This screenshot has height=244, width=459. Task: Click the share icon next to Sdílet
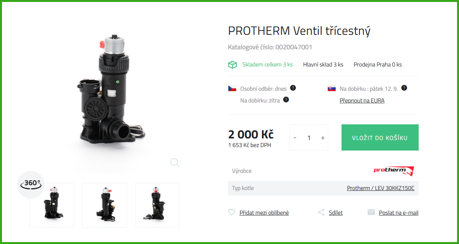tap(321, 212)
